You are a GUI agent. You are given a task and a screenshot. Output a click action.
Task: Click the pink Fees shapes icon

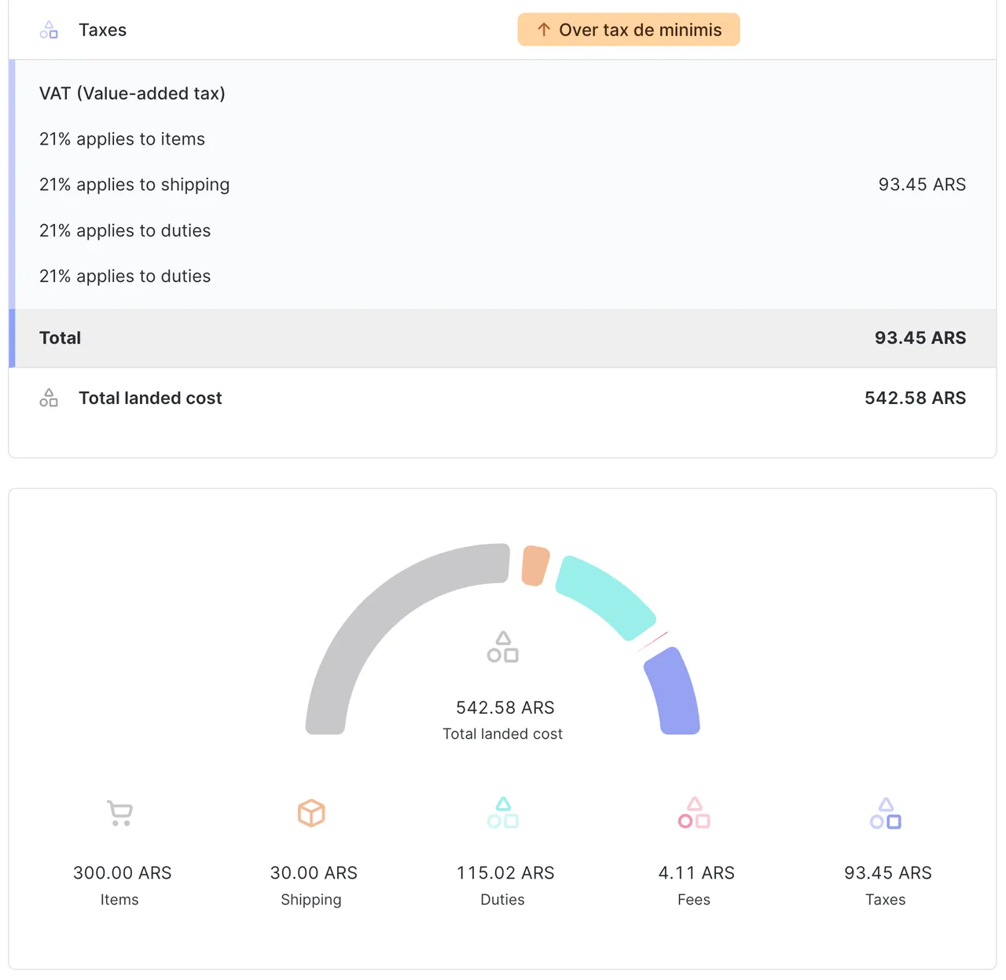[694, 813]
